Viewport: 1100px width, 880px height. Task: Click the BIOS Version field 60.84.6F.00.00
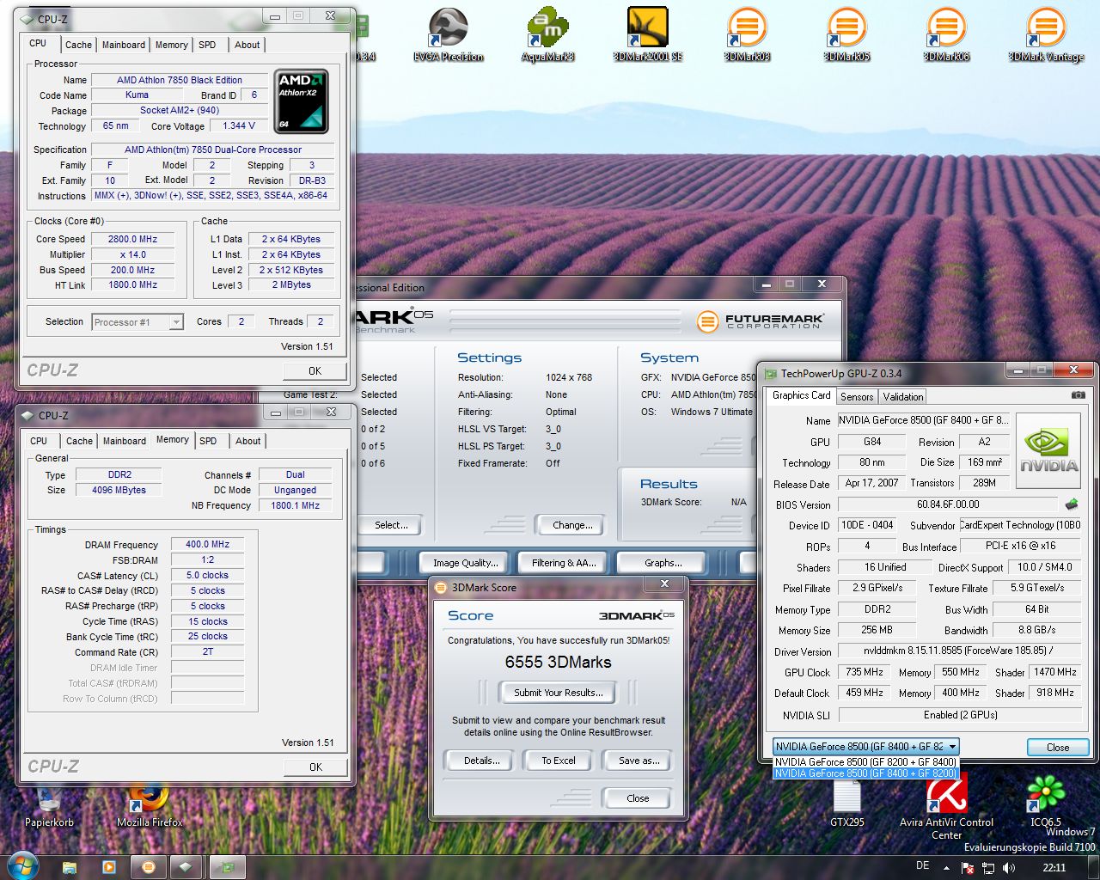pyautogui.click(x=948, y=504)
